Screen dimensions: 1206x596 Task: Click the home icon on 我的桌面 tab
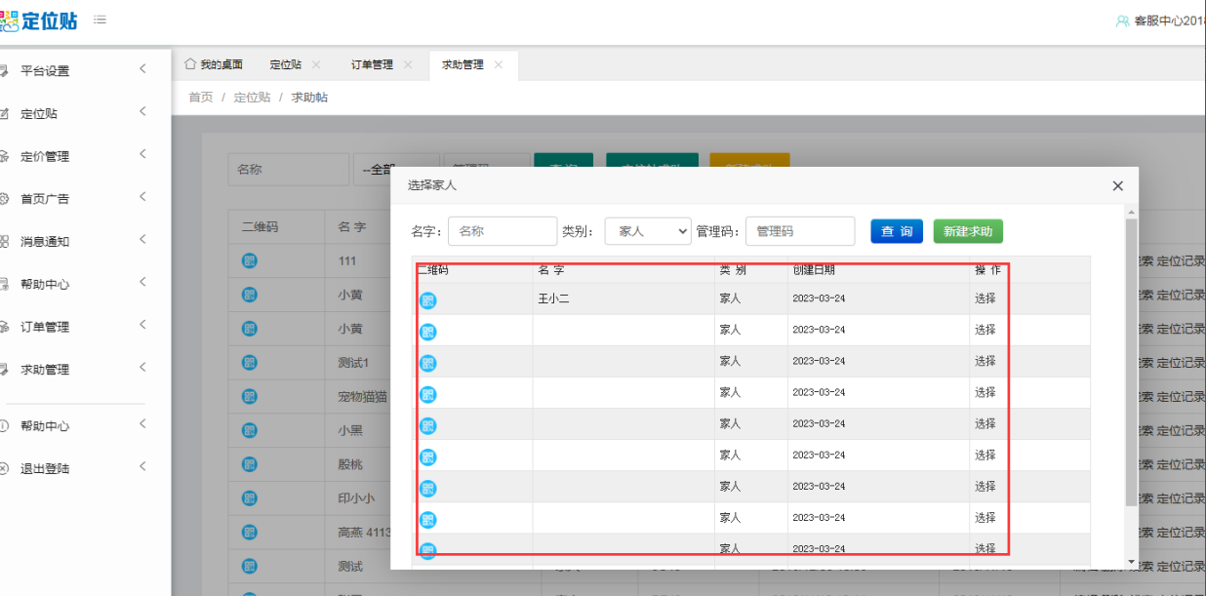[x=190, y=64]
